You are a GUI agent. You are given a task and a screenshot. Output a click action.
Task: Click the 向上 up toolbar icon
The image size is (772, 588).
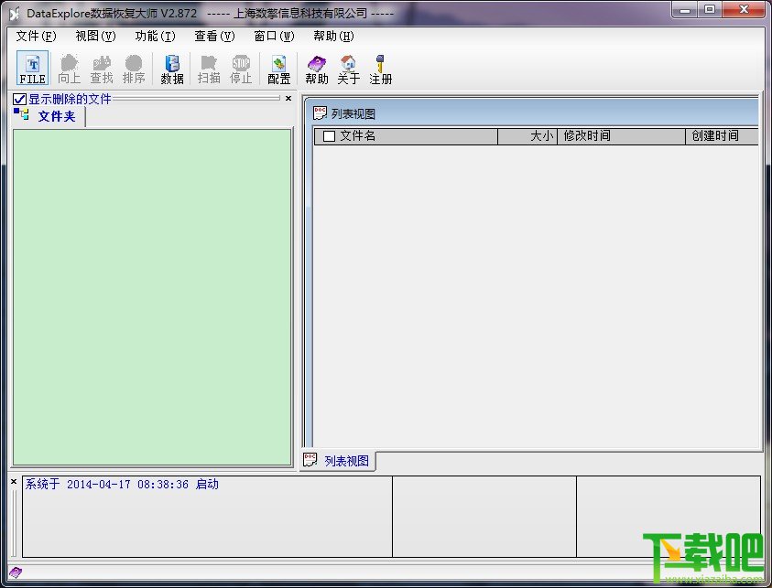point(69,69)
